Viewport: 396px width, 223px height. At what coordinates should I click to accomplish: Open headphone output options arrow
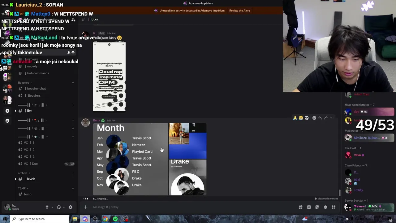[64, 207]
